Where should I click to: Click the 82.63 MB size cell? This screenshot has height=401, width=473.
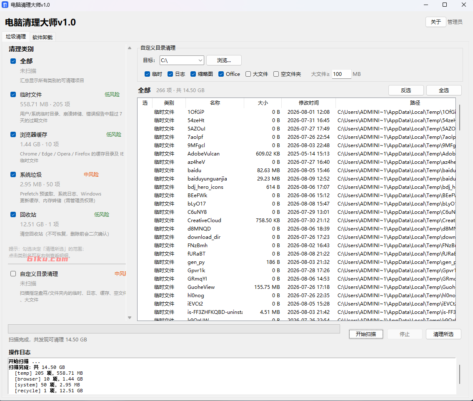point(268,170)
